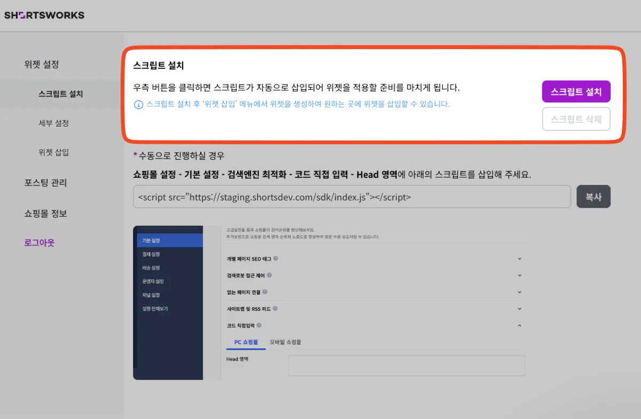This screenshot has height=419, width=641.
Task: Collapse the 코드 직접입력 section chevron
Action: [x=520, y=325]
